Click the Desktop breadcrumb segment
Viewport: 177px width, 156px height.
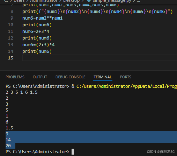[71, 1]
